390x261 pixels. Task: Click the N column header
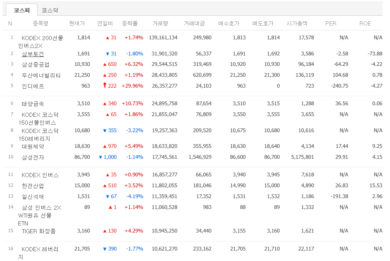10,23
